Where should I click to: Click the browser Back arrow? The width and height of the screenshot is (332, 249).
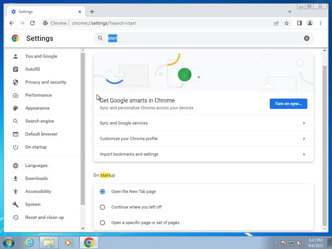click(x=12, y=23)
